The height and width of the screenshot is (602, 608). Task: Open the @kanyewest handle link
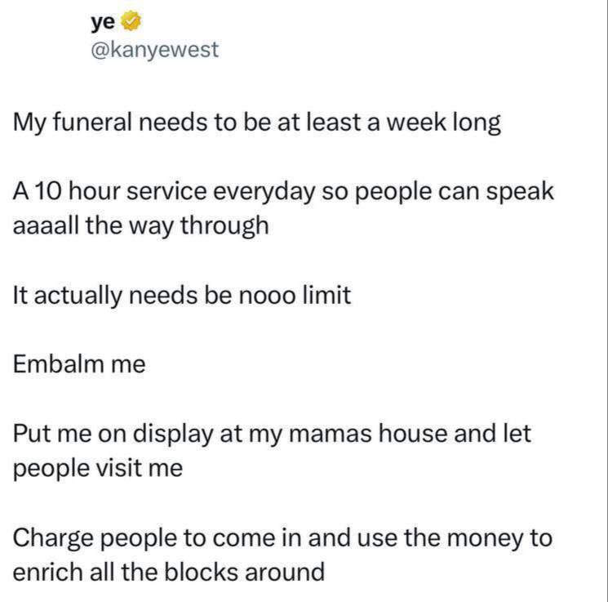point(153,49)
